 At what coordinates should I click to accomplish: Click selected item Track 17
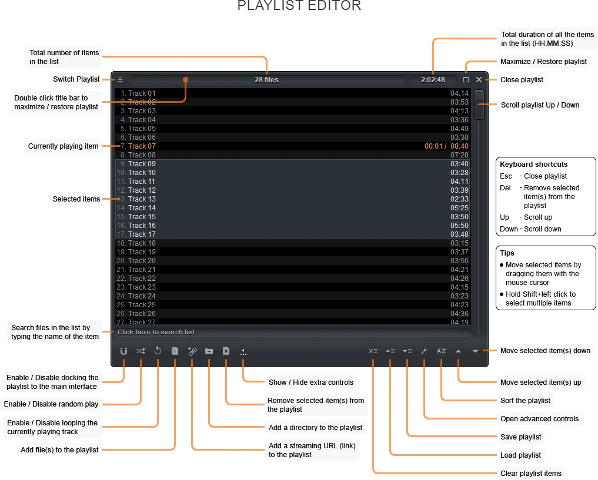[x=292, y=234]
